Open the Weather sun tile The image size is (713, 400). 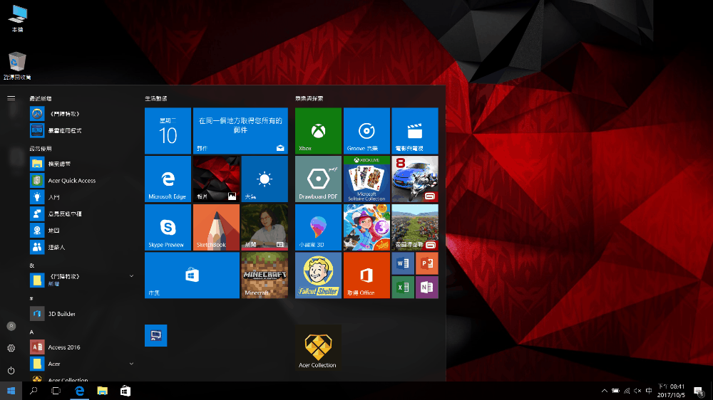click(x=265, y=179)
